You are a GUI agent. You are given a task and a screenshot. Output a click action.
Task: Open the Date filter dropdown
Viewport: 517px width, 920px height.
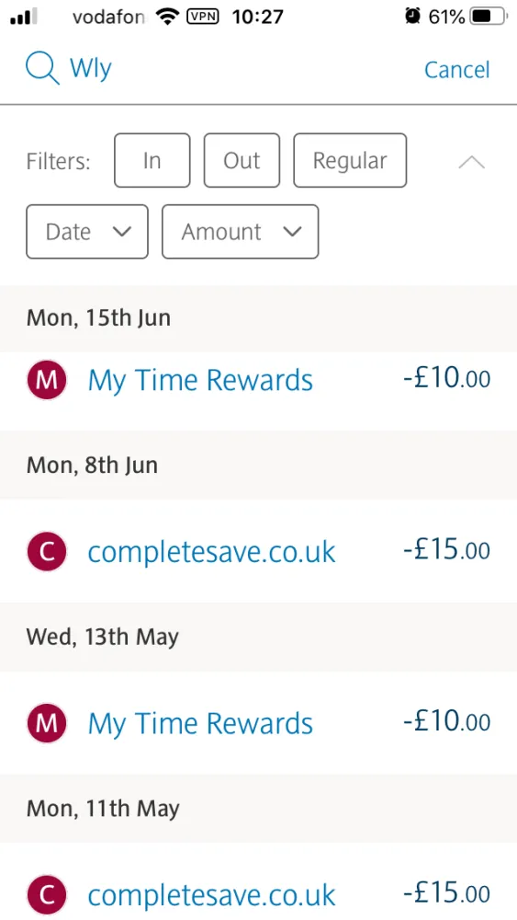87,232
